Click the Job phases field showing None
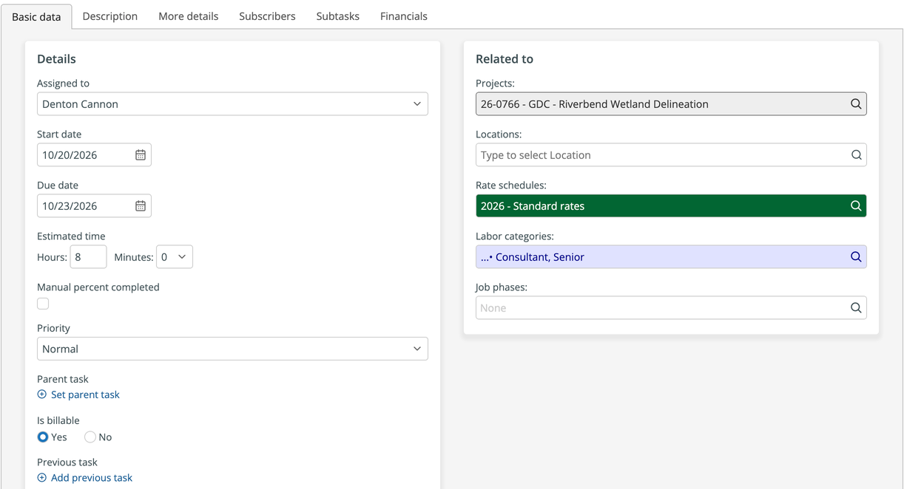 tap(671, 308)
